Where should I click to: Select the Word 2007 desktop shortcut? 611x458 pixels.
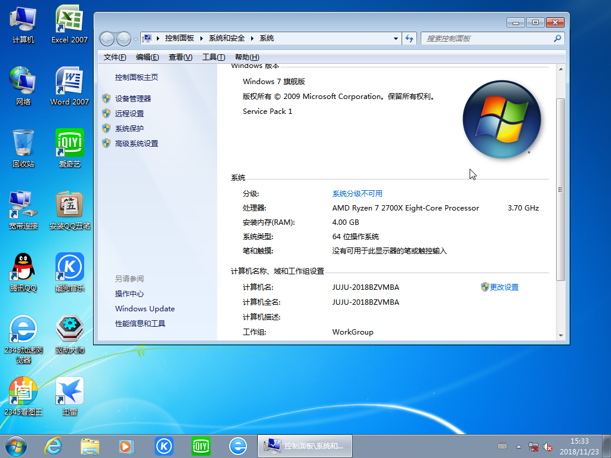click(69, 86)
